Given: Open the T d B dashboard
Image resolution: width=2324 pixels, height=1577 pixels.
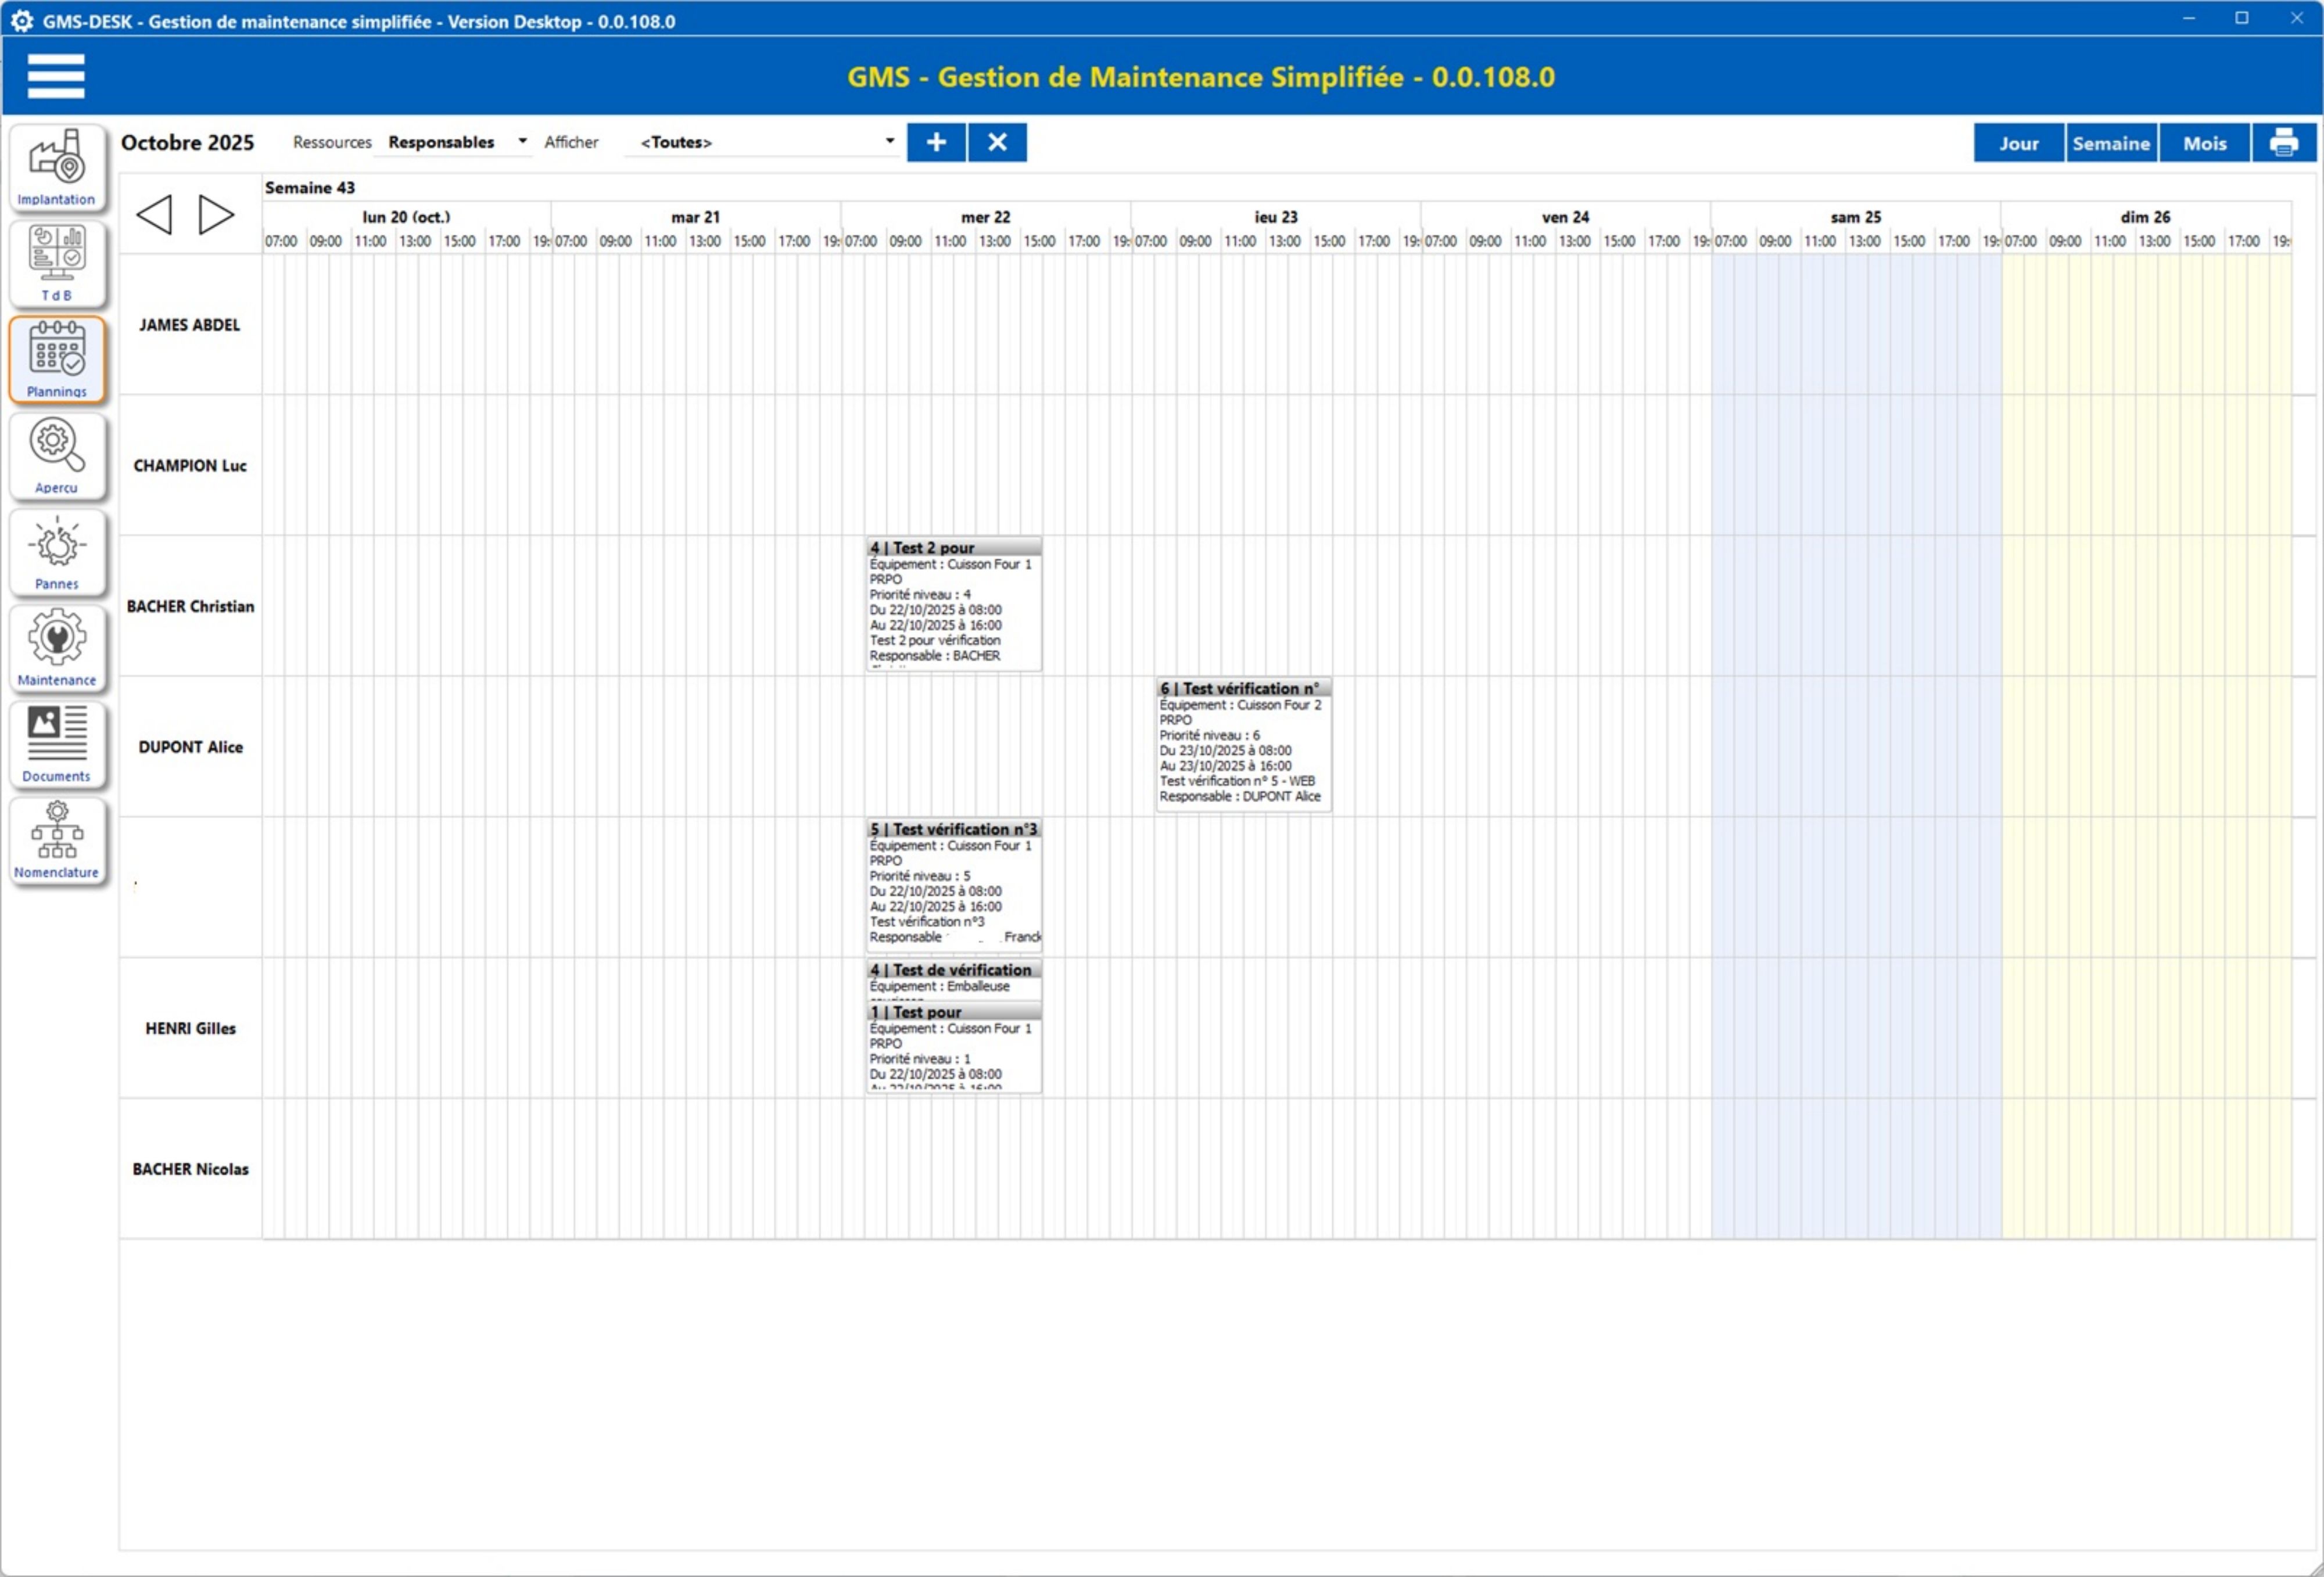Looking at the screenshot, I should tap(57, 263).
